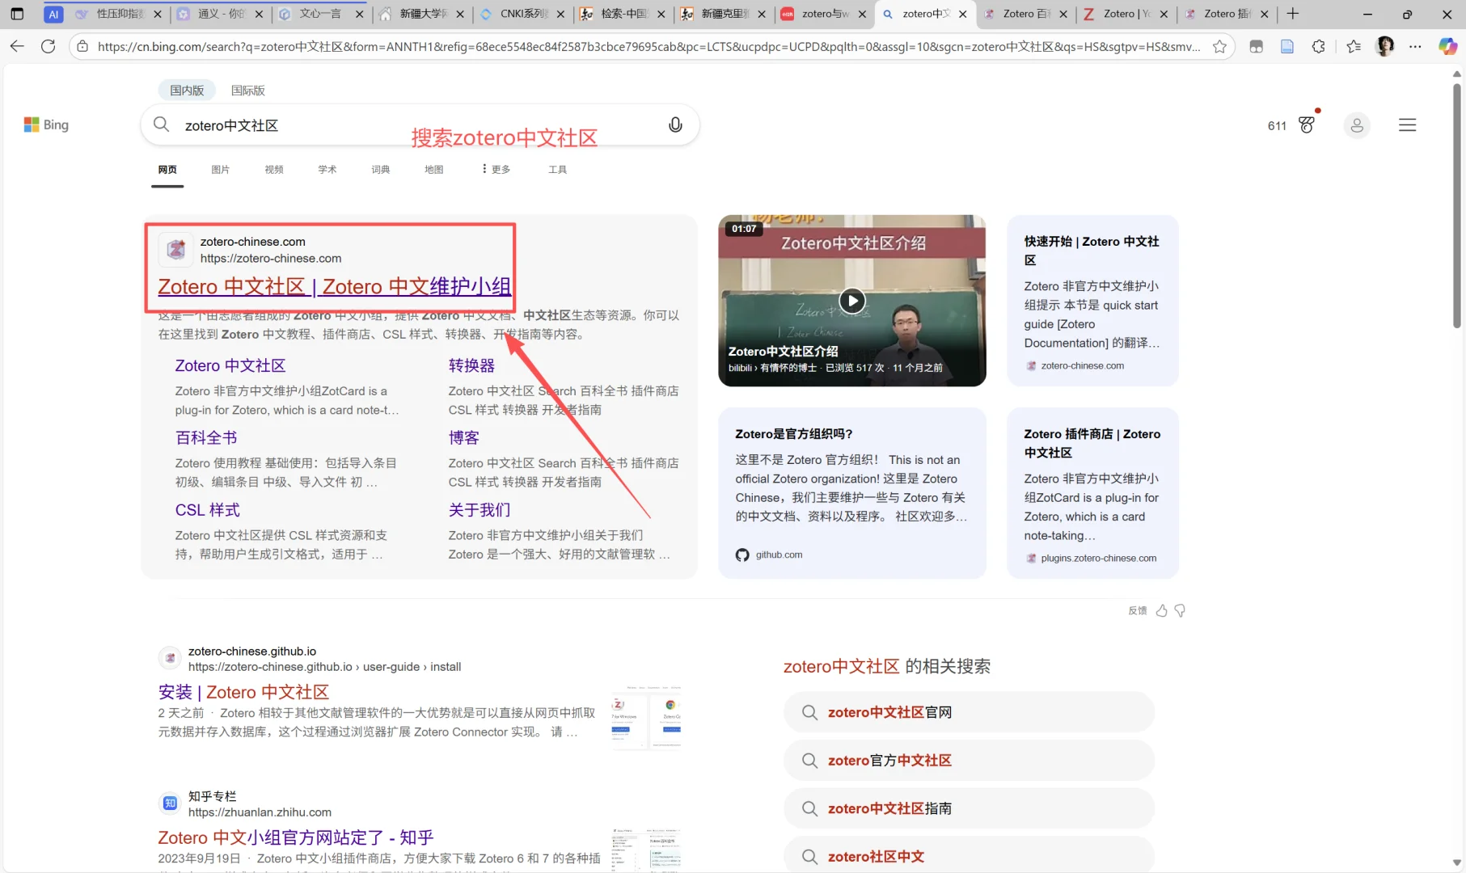Play the Zotero中文社区介绍 video
Screen dimensions: 1466x873
(851, 300)
